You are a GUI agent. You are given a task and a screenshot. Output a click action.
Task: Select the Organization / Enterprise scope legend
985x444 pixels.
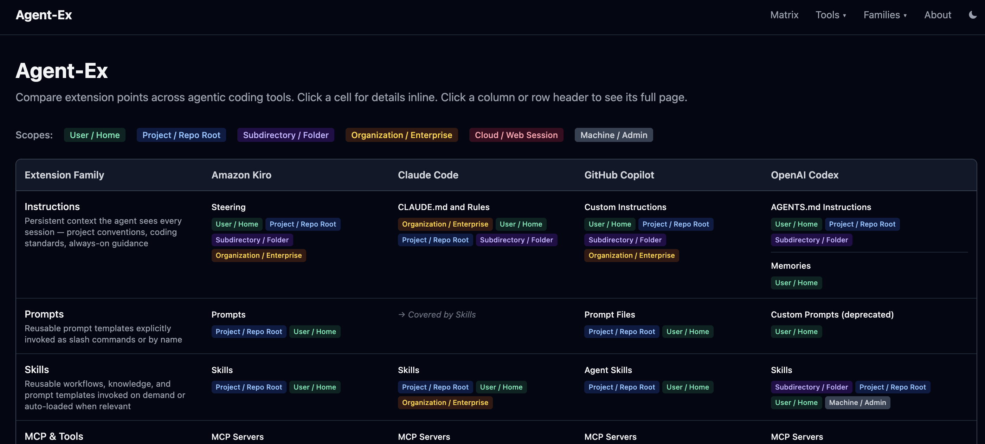tap(401, 135)
